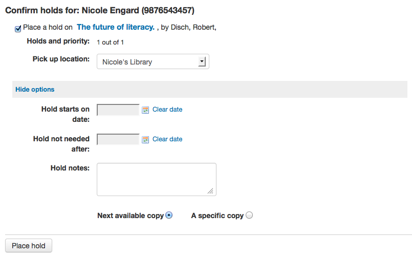Viewport: 412px width, 257px height.
Task: Open The future of literacy link
Action: (x=116, y=27)
